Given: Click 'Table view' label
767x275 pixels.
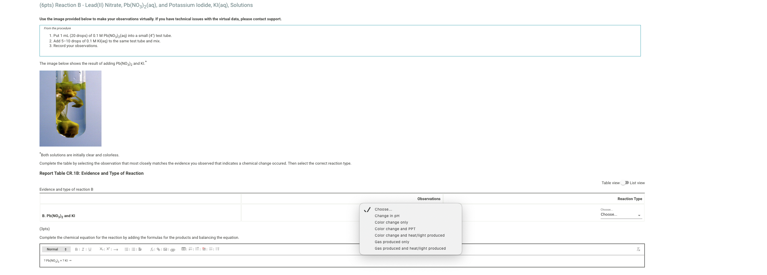Looking at the screenshot, I should 610,183.
